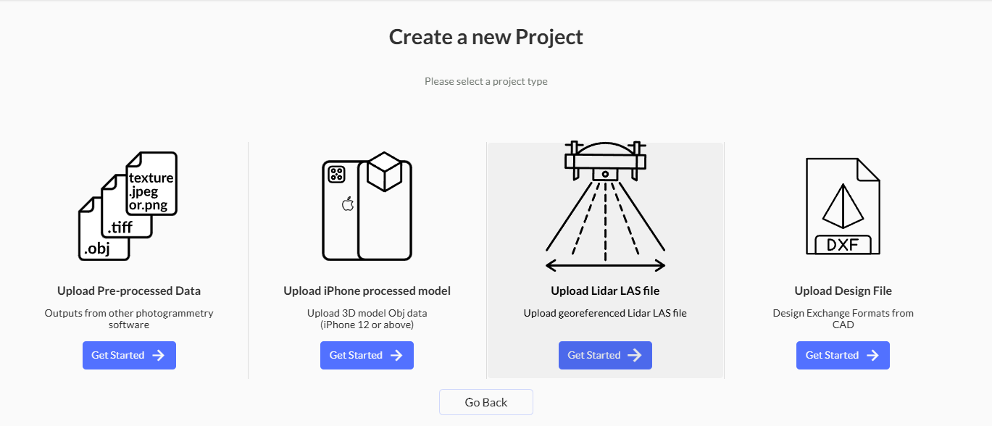Click the DXF design file icon
The height and width of the screenshot is (426, 992).
tap(843, 206)
